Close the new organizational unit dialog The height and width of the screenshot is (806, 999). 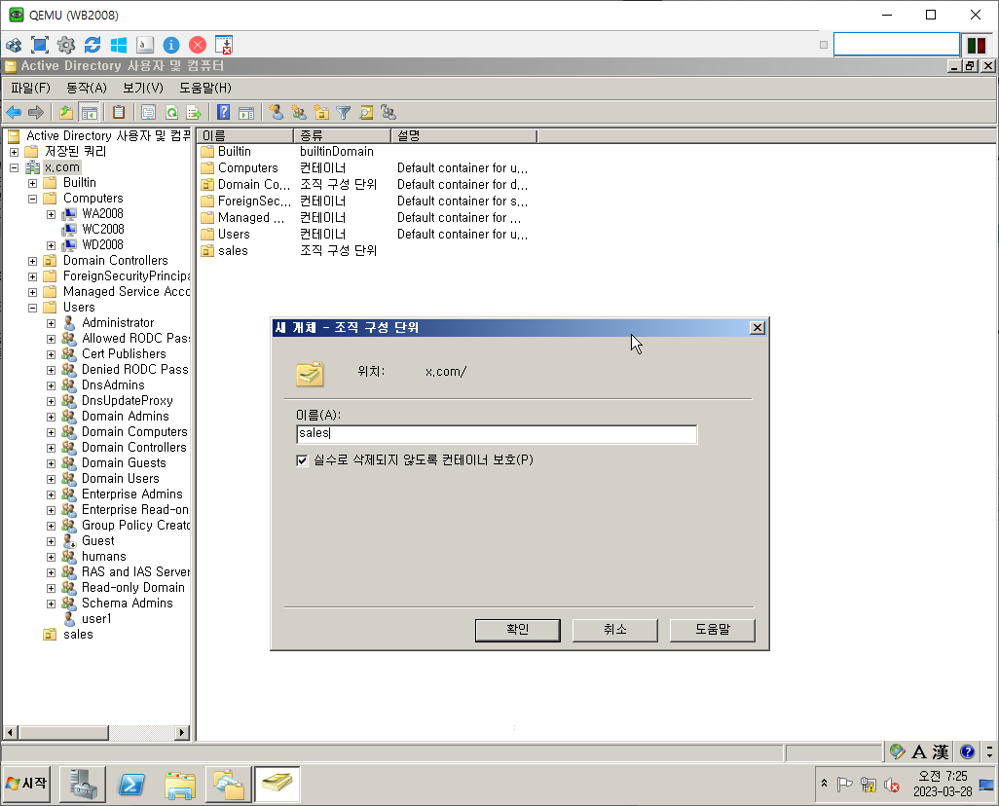coord(757,327)
